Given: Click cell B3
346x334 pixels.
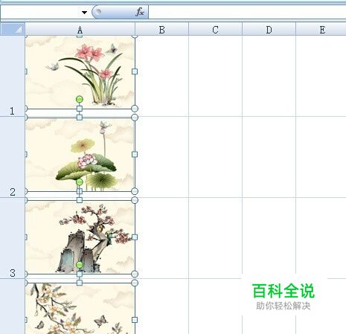Looking at the screenshot, I should click(x=162, y=238).
